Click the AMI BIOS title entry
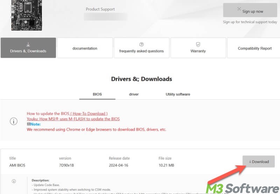Screen dimensions: 280x194 tap(17, 165)
